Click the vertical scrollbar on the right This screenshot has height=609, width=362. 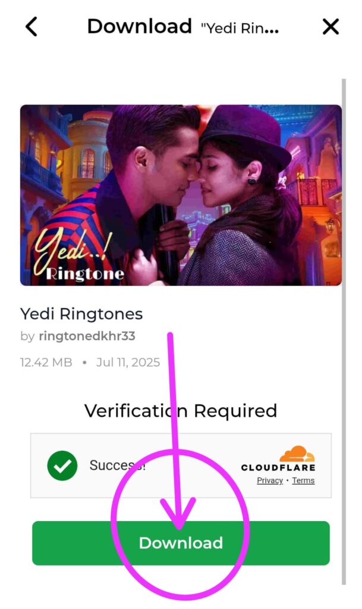tap(344, 331)
